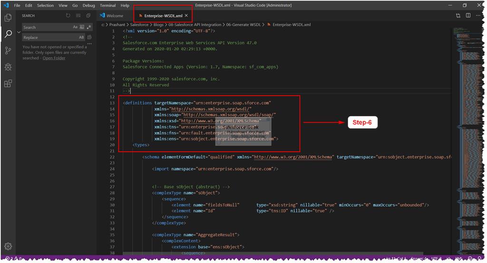Select the Enterprise-WSDL.xml tab
This screenshot has height=263, width=487.
point(163,16)
